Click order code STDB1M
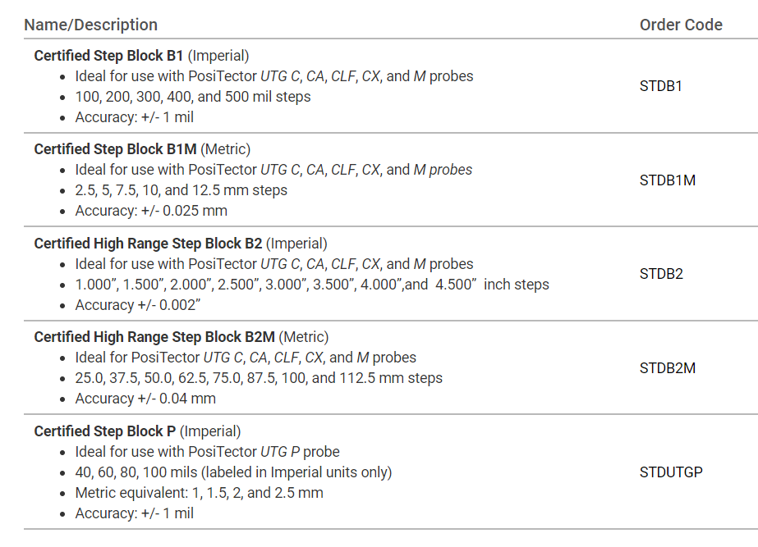 667,180
